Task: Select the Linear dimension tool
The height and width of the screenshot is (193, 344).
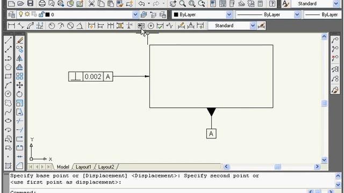Action: click(11, 26)
